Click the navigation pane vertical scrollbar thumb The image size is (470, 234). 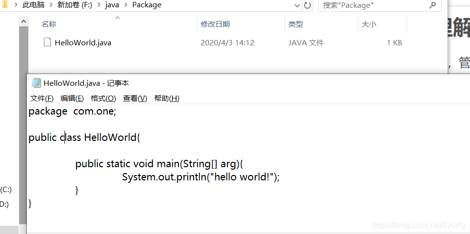tap(23, 125)
